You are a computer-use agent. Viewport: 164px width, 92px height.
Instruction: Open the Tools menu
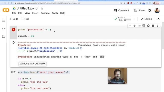pyautogui.click(x=55, y=13)
